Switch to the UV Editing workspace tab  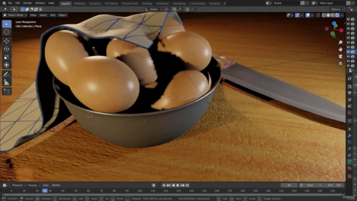pyautogui.click(x=111, y=3)
